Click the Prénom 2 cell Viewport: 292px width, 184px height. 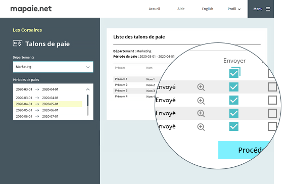(x=121, y=85)
